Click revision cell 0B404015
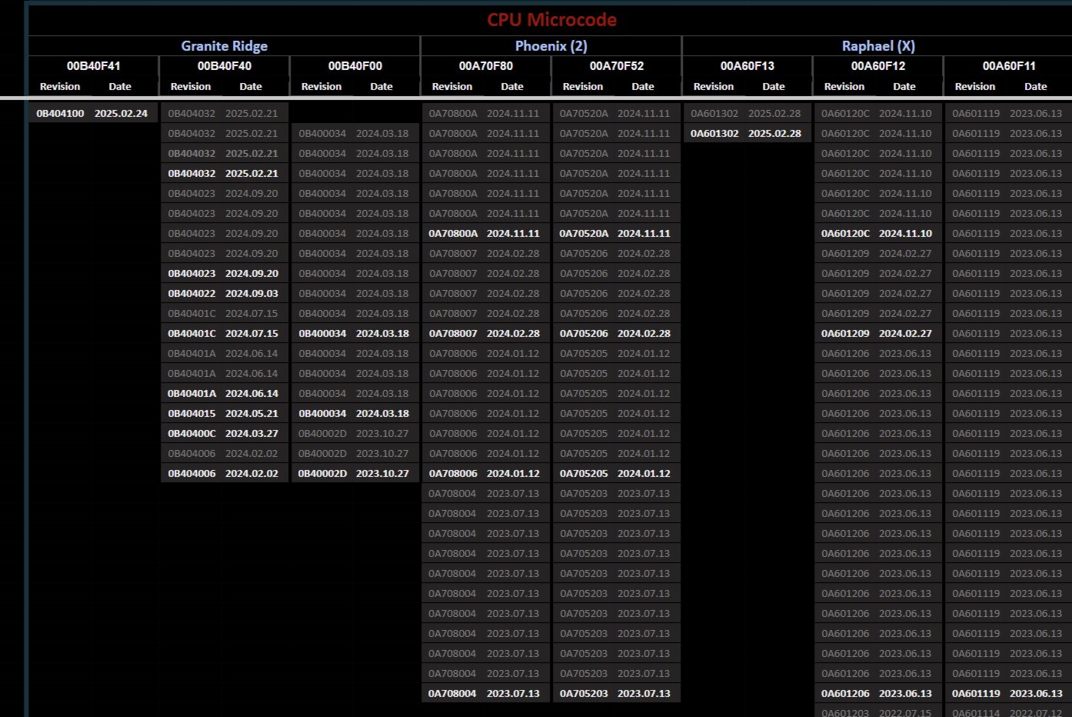The image size is (1072, 717). click(191, 413)
